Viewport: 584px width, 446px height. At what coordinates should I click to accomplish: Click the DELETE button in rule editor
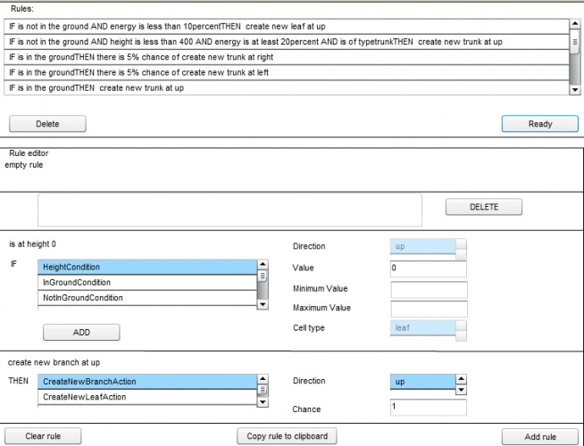(x=484, y=207)
